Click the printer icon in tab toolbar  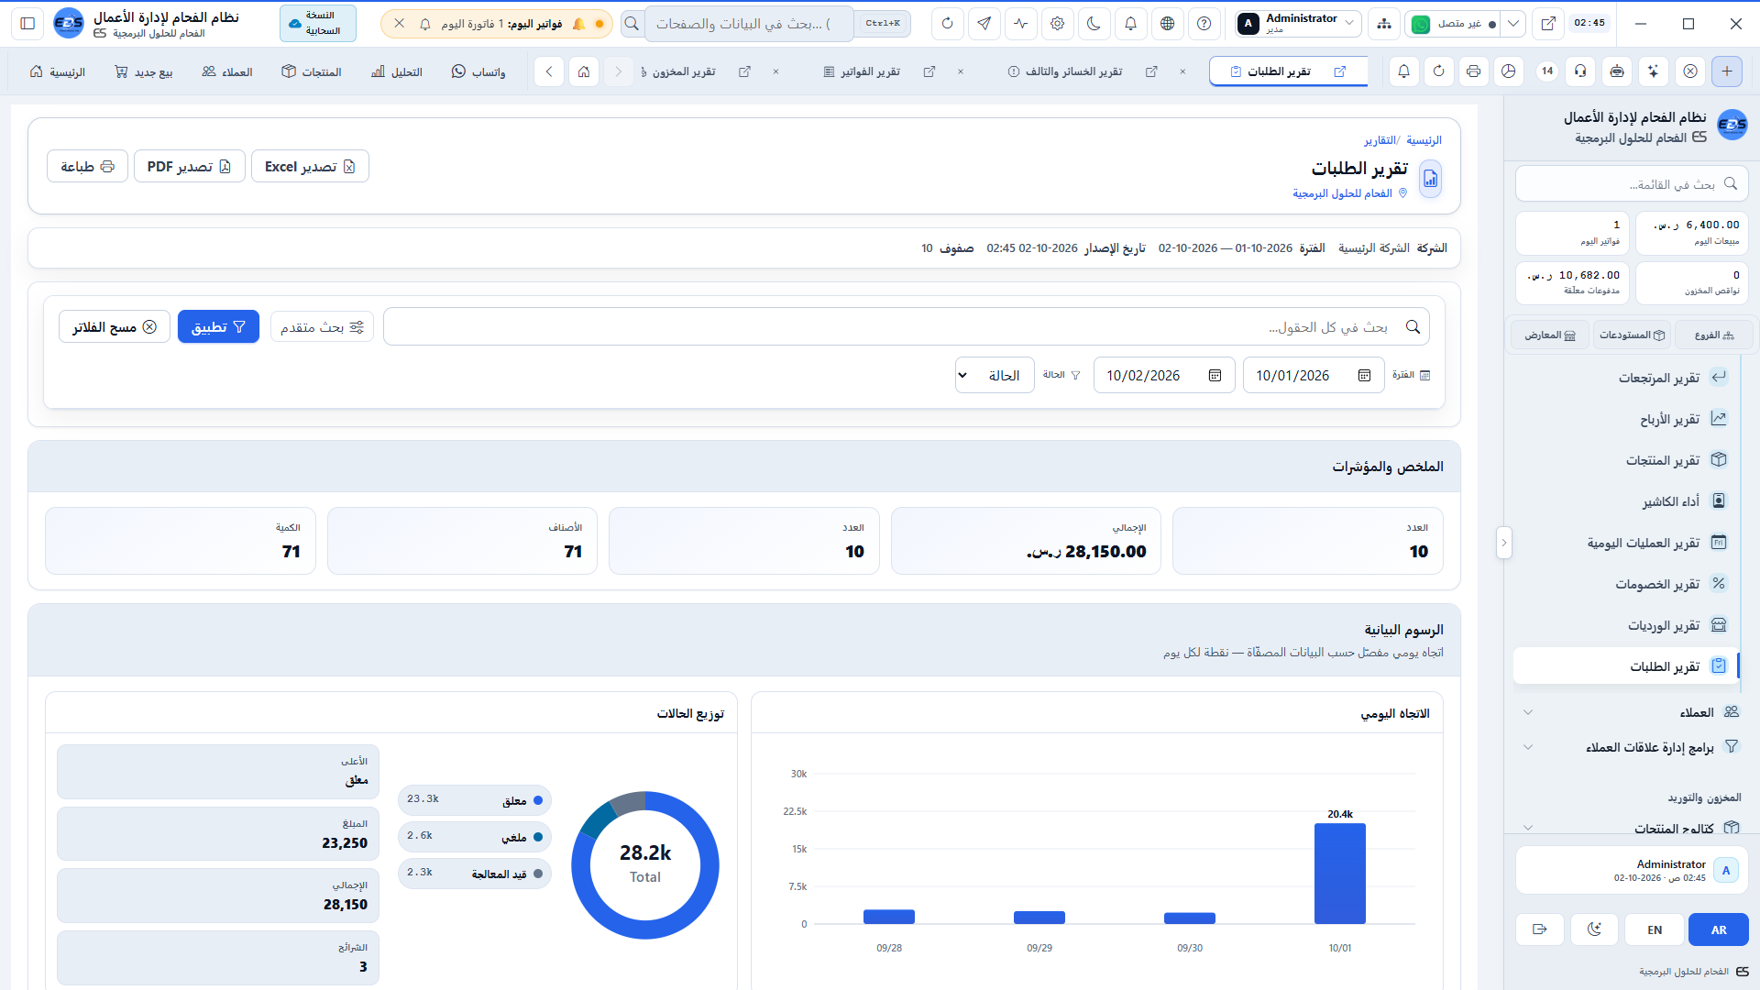1473,71
